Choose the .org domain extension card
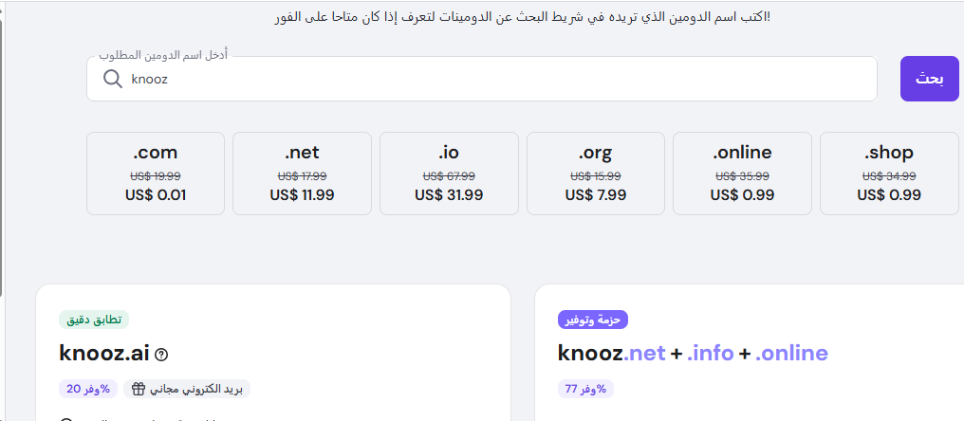 coord(595,174)
